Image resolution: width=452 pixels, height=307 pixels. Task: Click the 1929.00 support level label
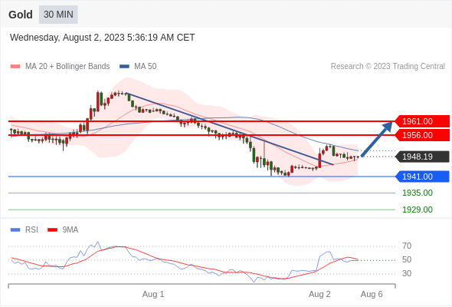pyautogui.click(x=418, y=210)
